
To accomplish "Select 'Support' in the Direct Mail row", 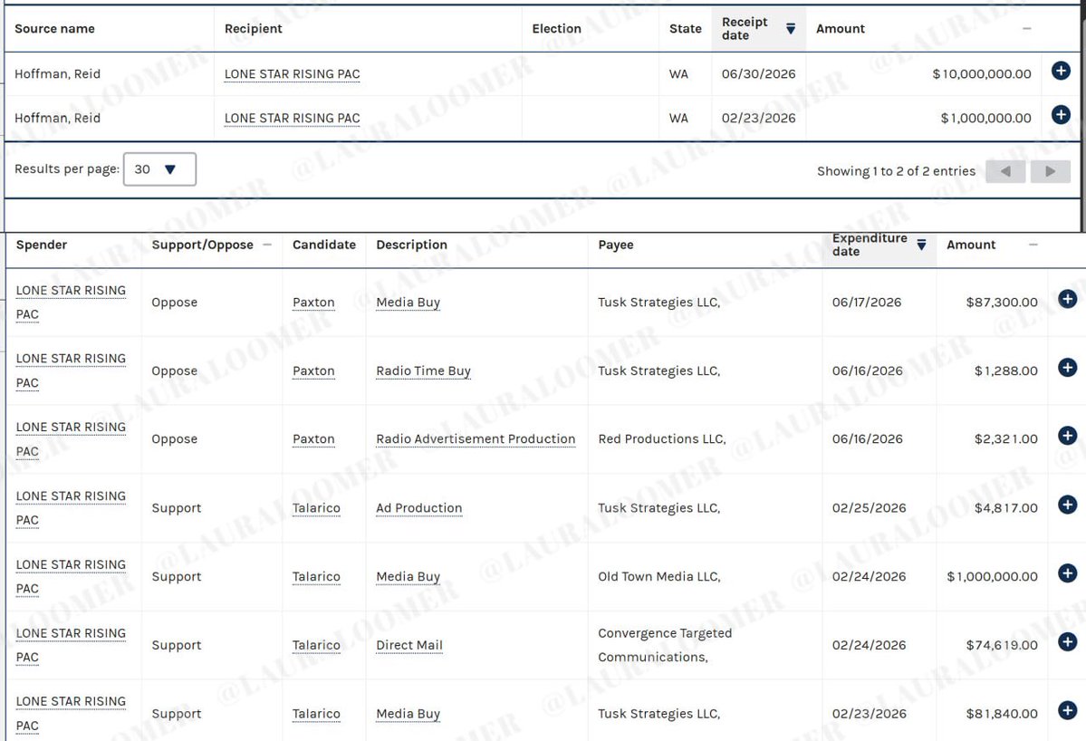I will (177, 645).
